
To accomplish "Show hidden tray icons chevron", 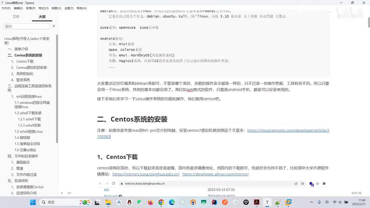I will [x=312, y=202].
